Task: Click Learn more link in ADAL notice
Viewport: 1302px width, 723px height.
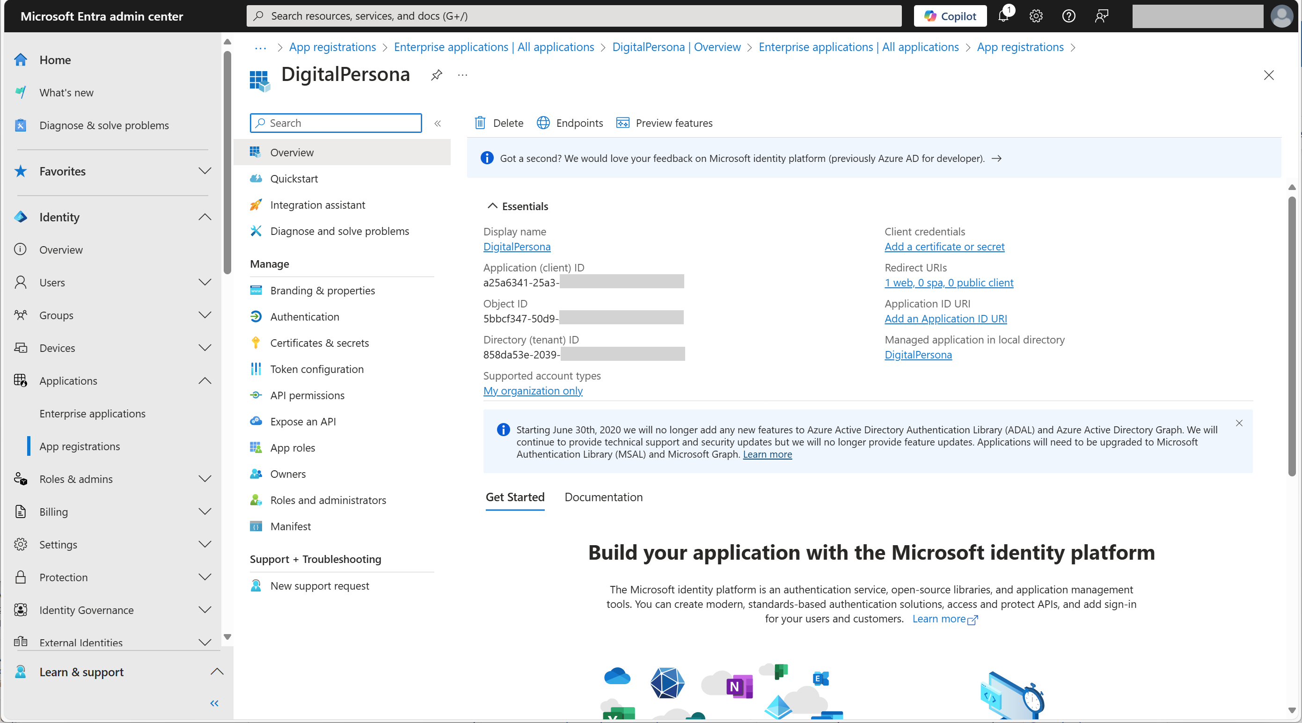Action: coord(767,454)
